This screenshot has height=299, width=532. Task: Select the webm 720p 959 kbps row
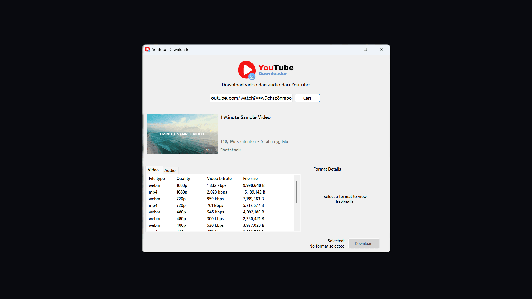(221, 199)
